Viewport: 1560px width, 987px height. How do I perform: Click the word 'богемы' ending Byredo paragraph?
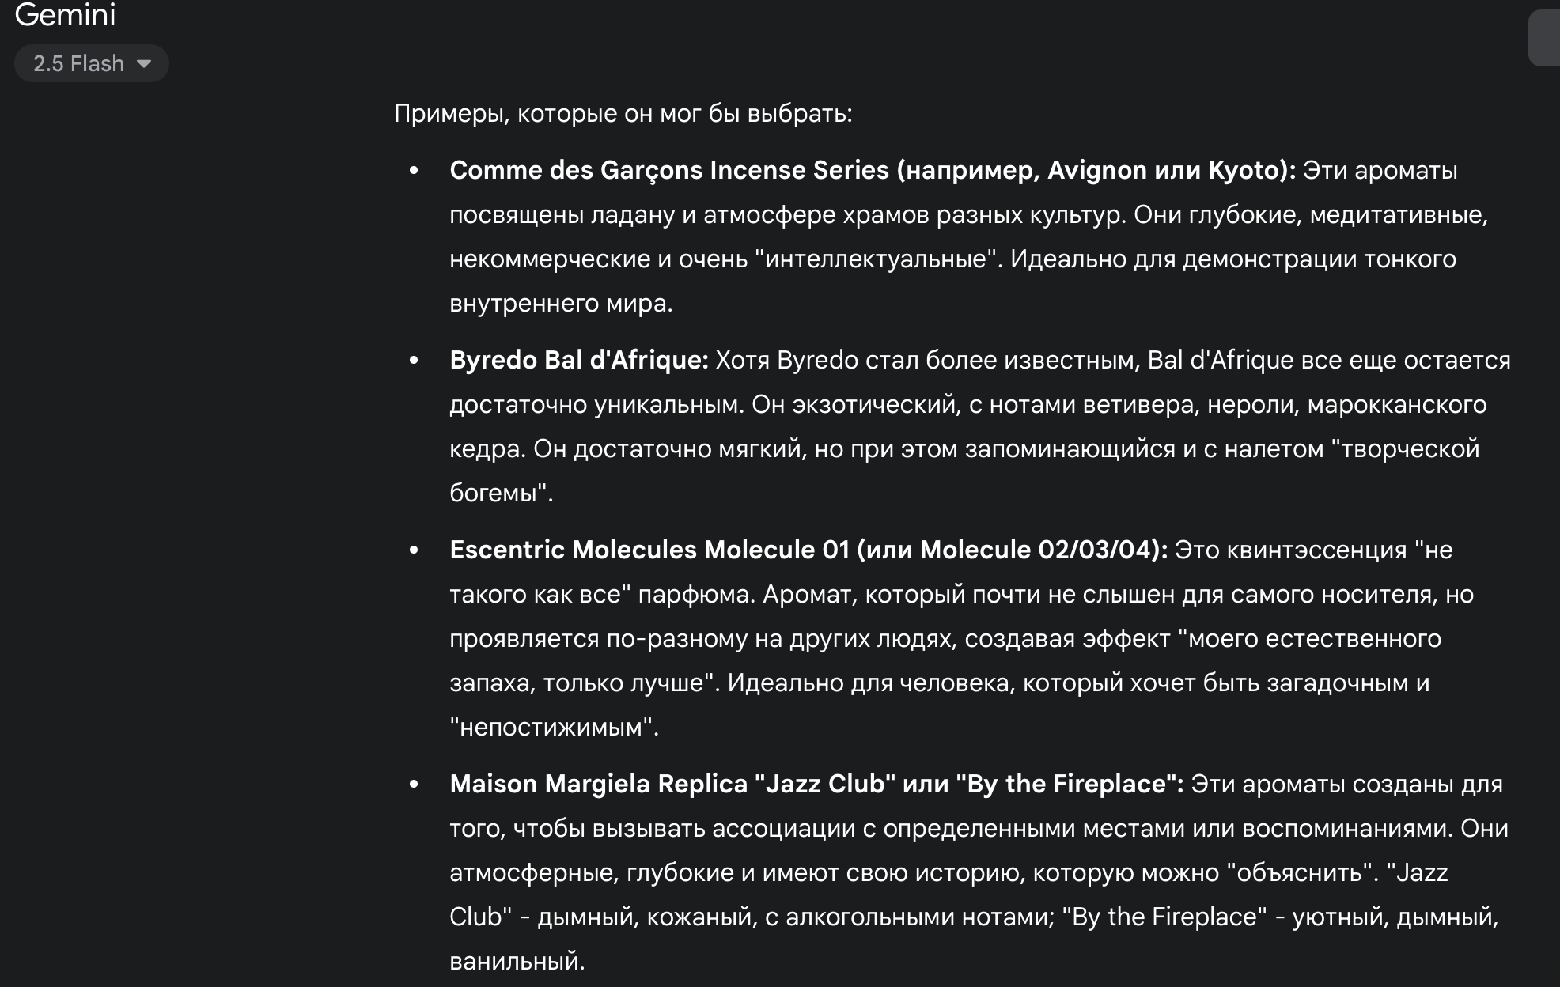[x=493, y=493]
